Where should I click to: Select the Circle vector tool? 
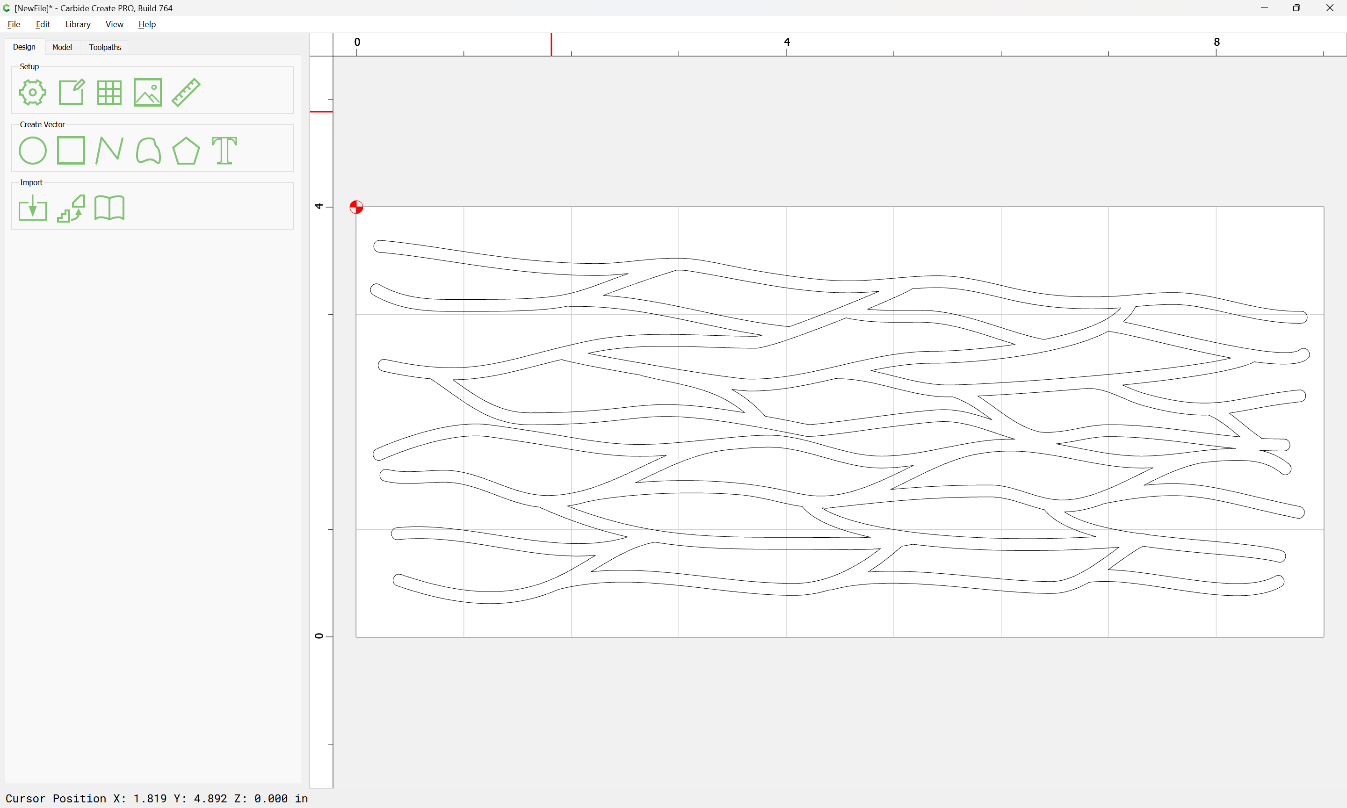(x=33, y=150)
